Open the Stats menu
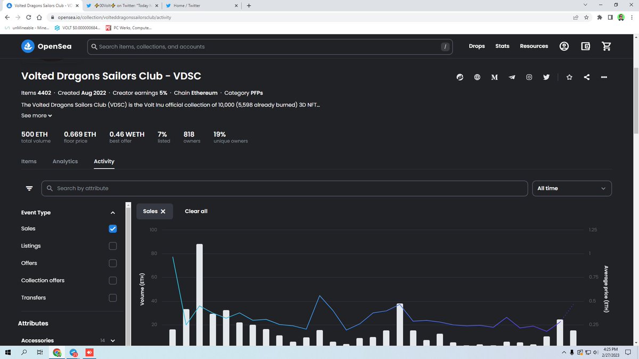This screenshot has height=359, width=639. click(502, 46)
